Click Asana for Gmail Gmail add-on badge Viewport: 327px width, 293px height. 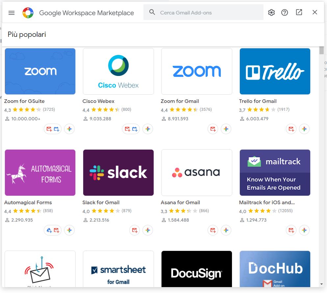(x=213, y=230)
